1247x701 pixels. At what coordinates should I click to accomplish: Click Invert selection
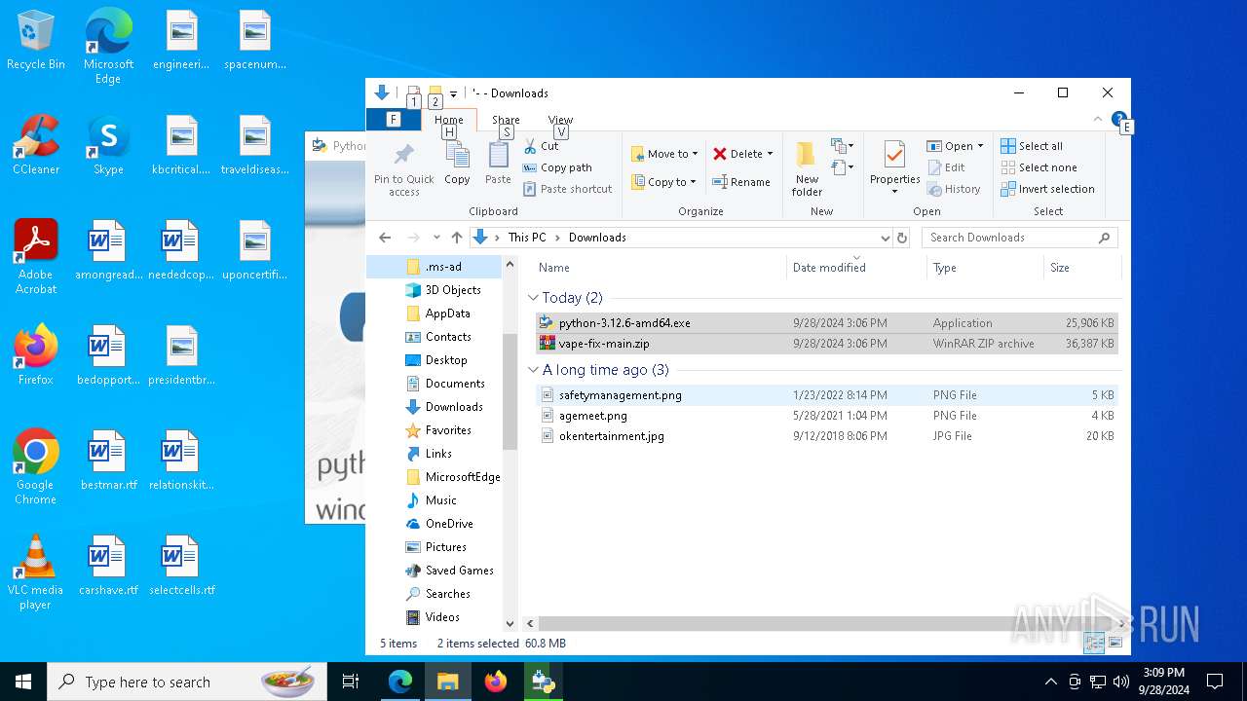point(1047,189)
